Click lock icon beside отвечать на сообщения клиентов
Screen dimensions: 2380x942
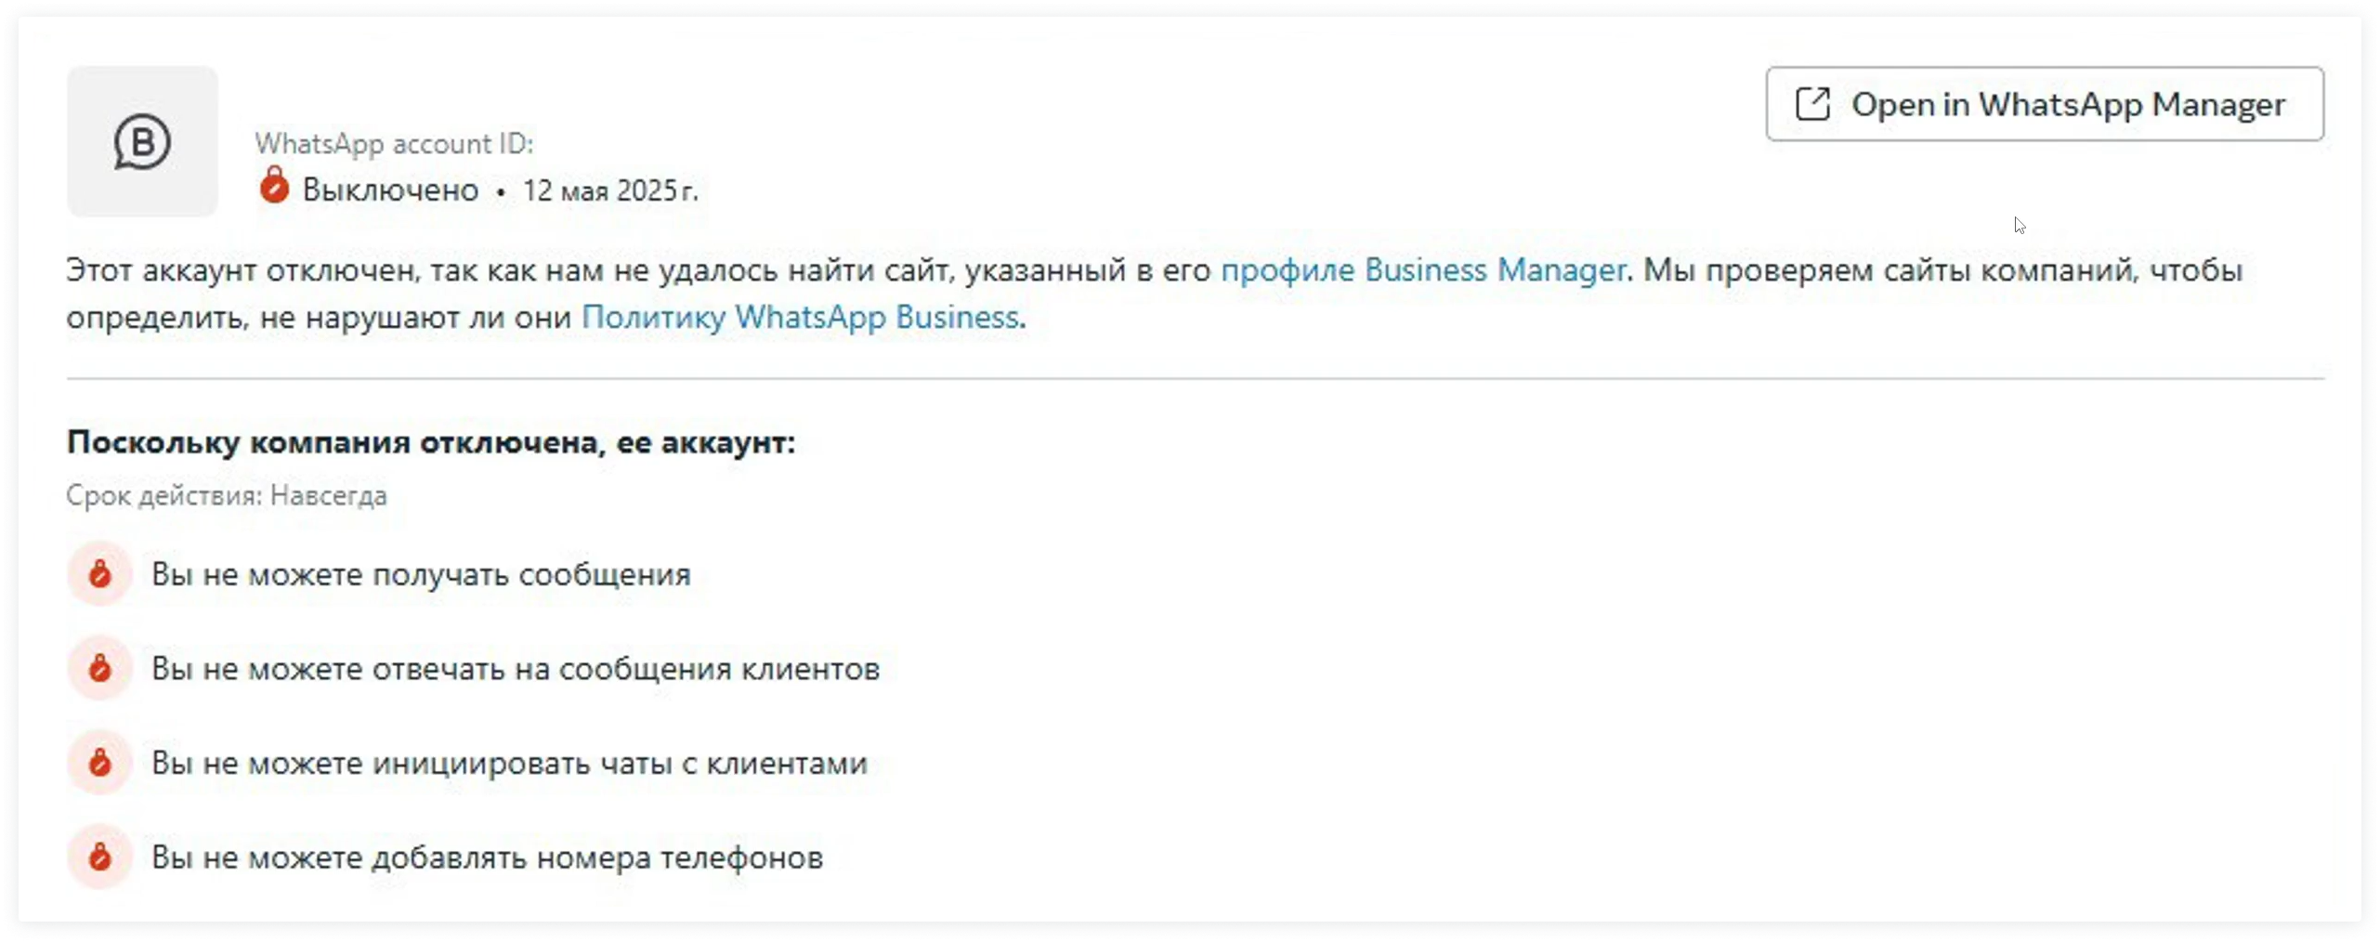[x=100, y=669]
